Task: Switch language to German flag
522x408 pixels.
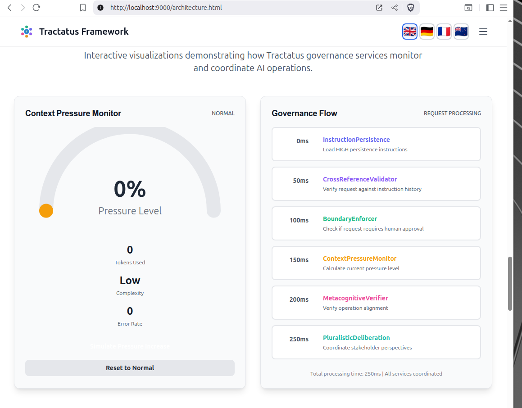Action: (427, 32)
